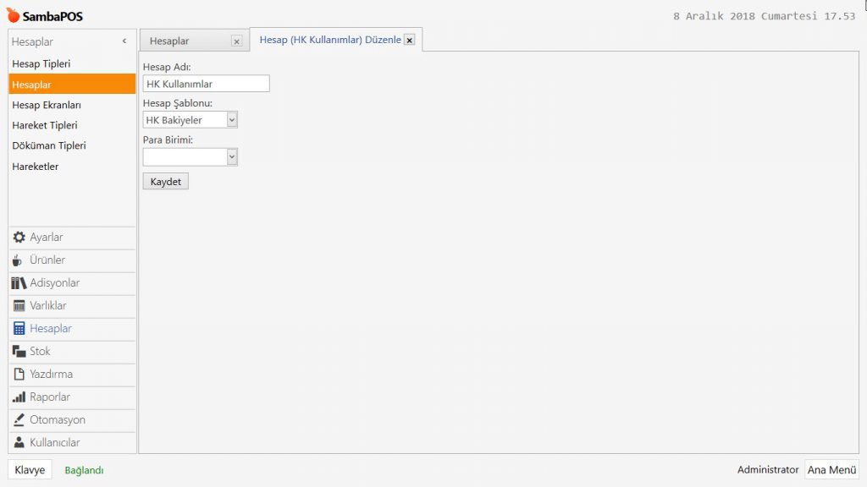Image resolution: width=867 pixels, height=487 pixels.
Task: Open Ayarlar via the gear icon
Action: pyautogui.click(x=19, y=238)
